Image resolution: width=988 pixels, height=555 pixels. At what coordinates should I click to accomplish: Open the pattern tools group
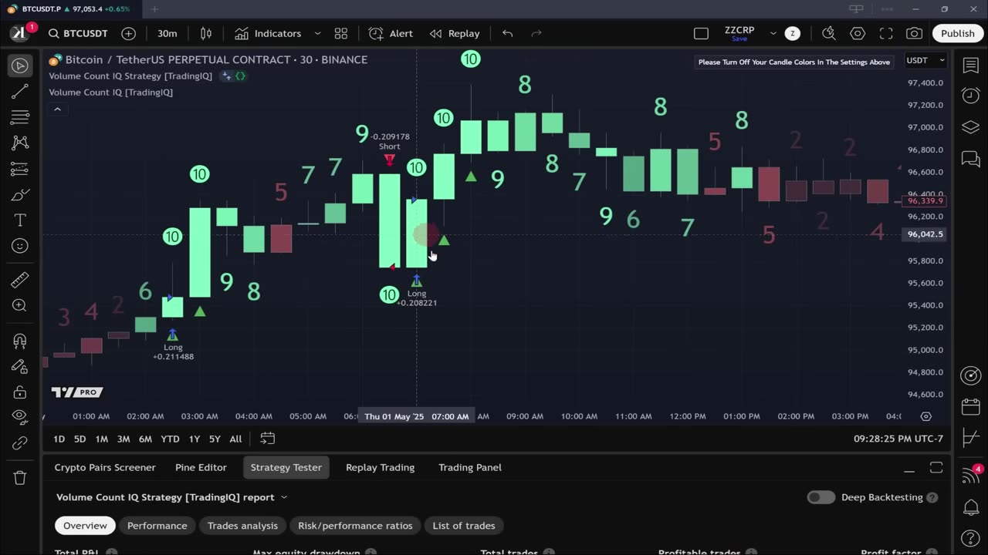pyautogui.click(x=20, y=143)
